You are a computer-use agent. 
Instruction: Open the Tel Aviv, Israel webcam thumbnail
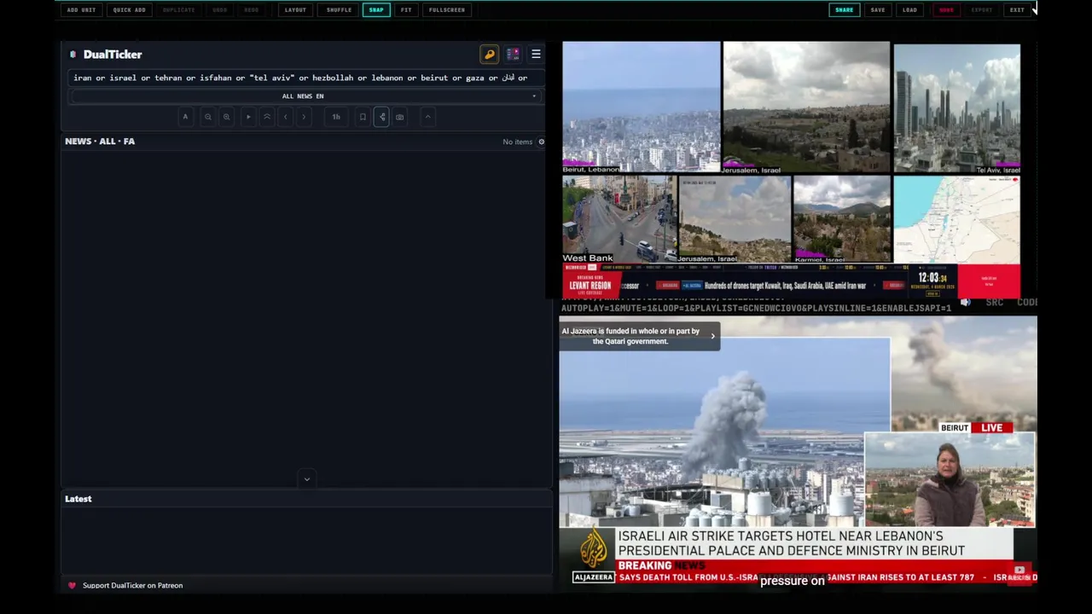click(x=956, y=108)
